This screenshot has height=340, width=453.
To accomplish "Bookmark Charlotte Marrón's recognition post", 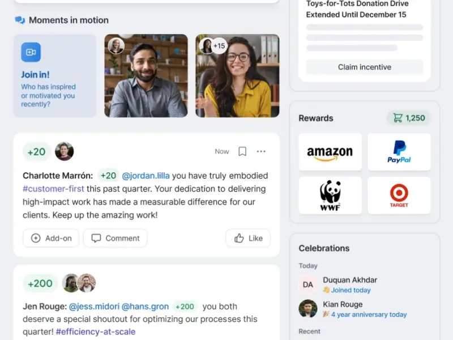I will tap(242, 151).
